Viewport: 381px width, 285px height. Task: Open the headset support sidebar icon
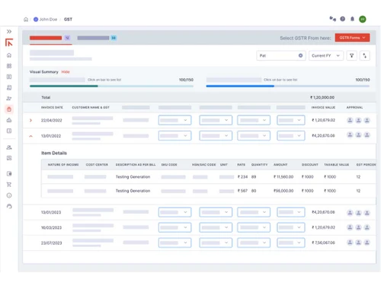[9, 206]
